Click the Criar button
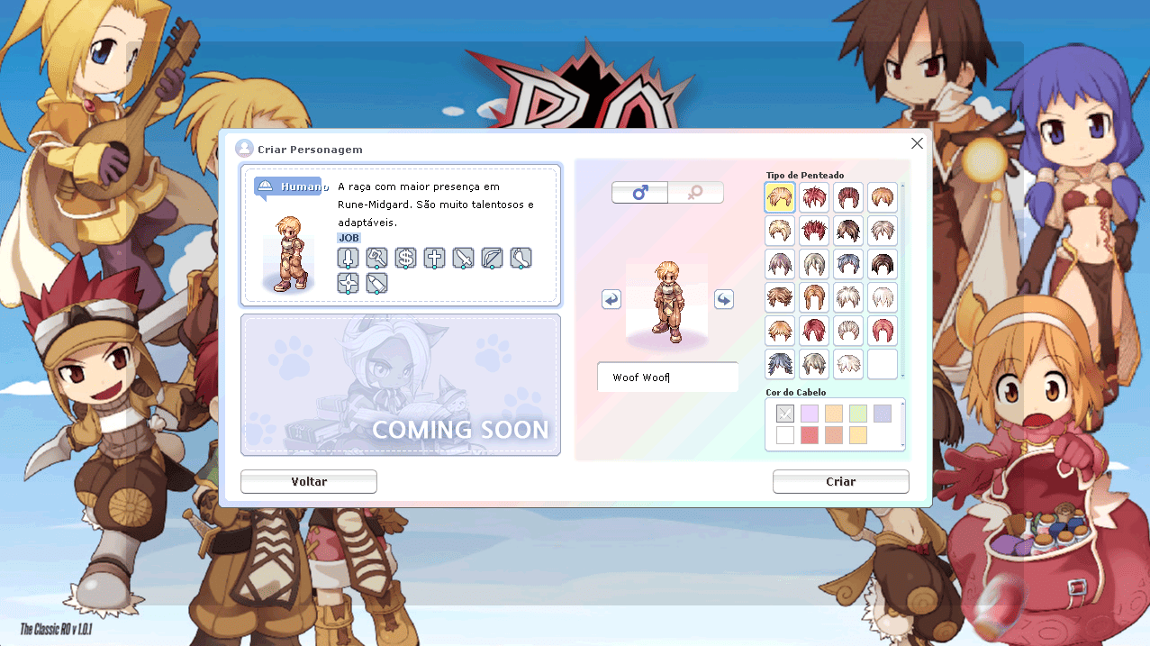 [x=841, y=481]
